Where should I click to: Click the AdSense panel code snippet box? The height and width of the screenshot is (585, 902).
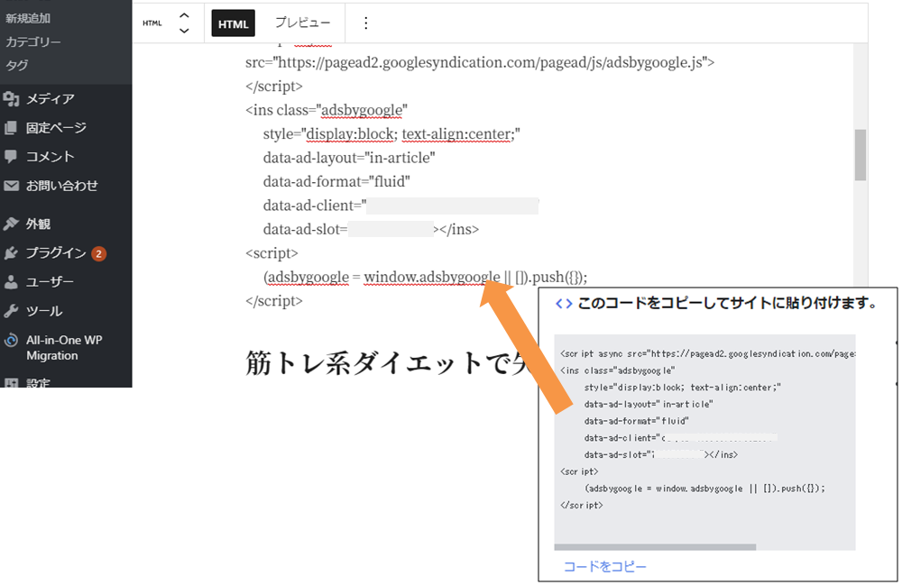(704, 443)
